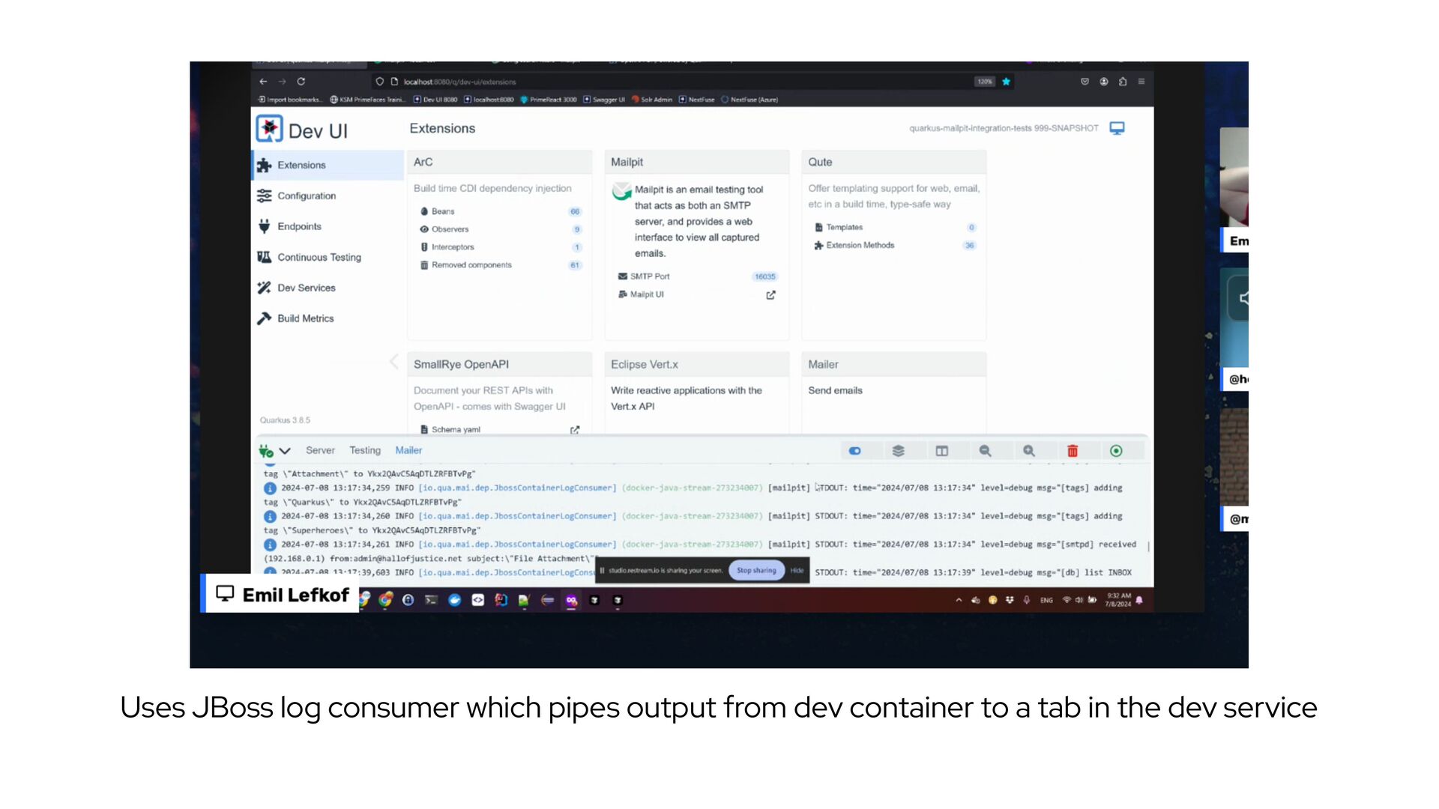Open the NextFuse (Azure) bookmark
This screenshot has width=1439, height=809.
[x=749, y=100]
